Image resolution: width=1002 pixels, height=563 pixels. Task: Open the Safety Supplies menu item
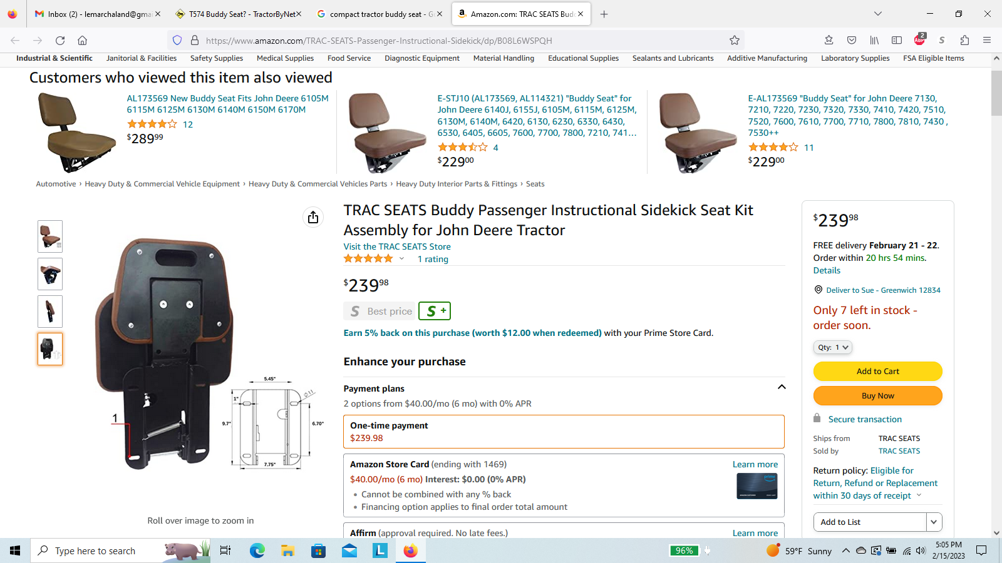(217, 58)
